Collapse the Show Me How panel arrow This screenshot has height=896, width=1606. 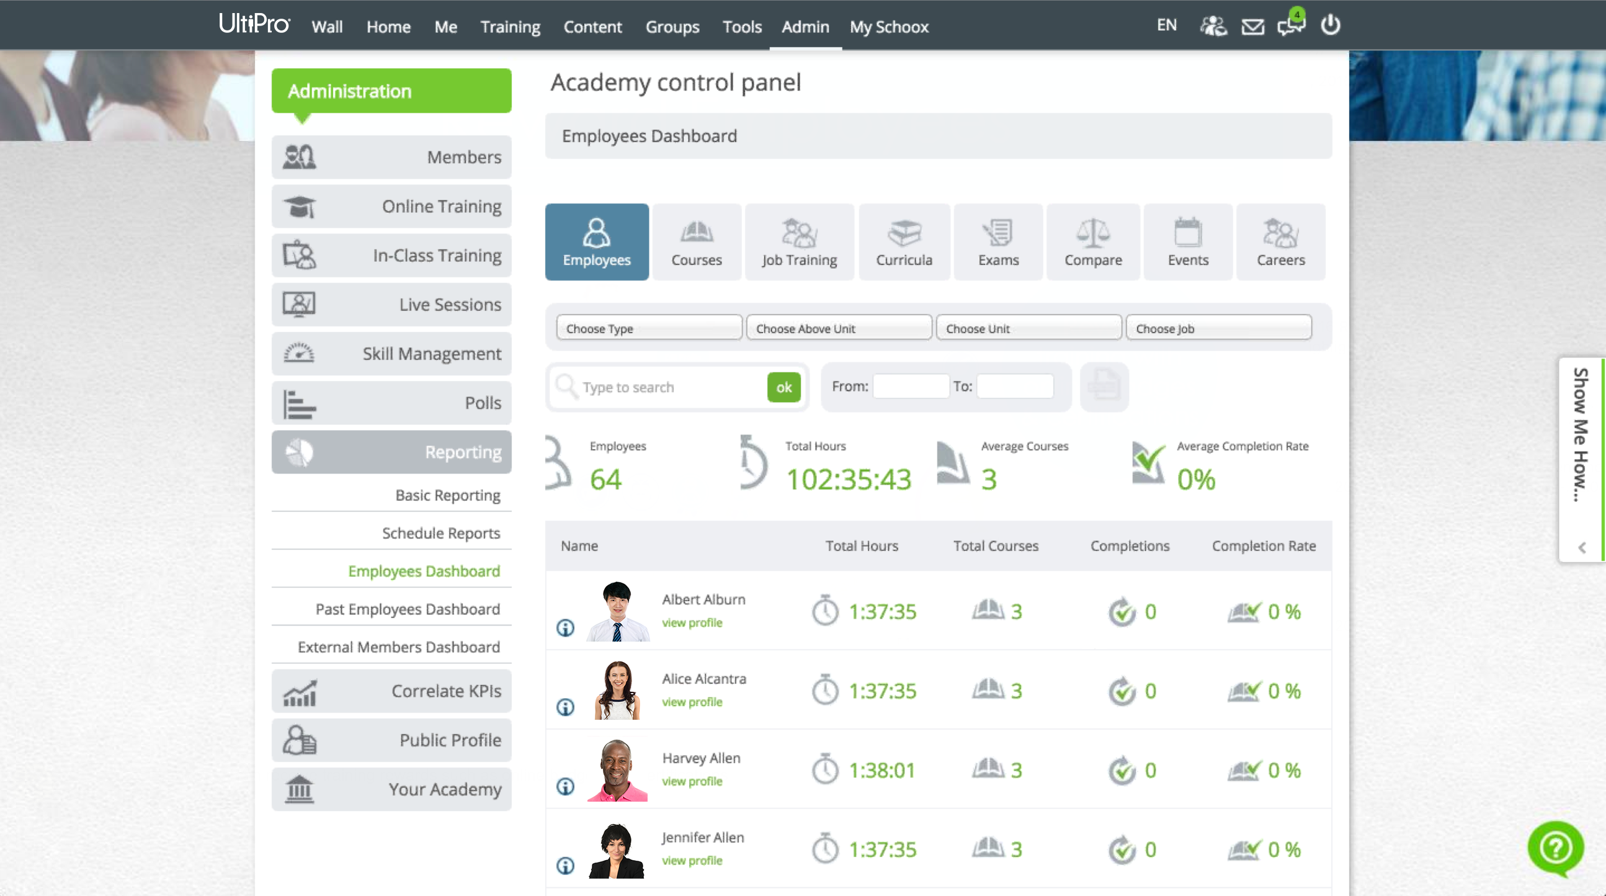[x=1582, y=547]
